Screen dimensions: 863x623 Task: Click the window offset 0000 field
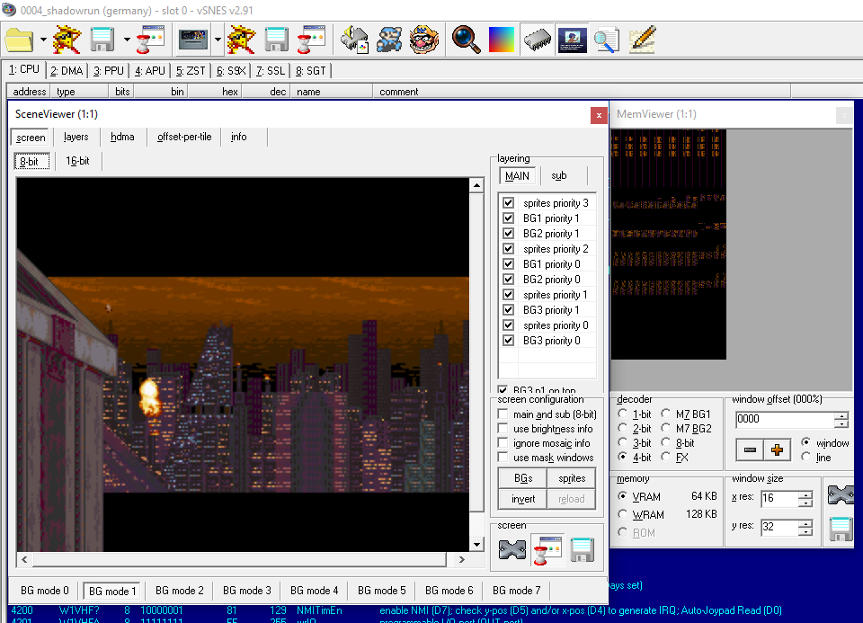[x=785, y=419]
